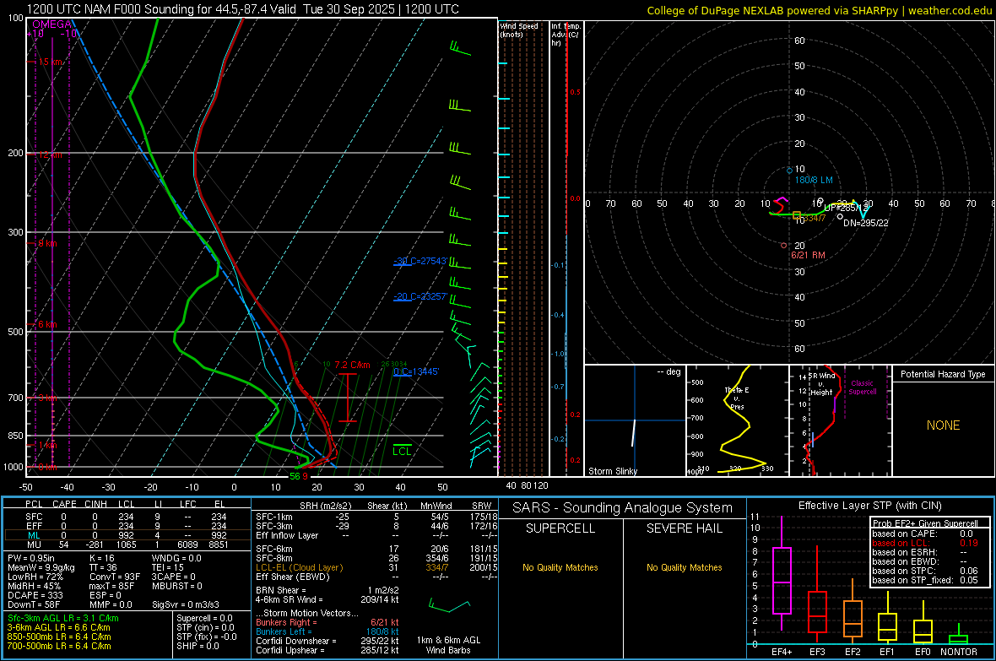Select the EFF parcel row

coord(127,526)
